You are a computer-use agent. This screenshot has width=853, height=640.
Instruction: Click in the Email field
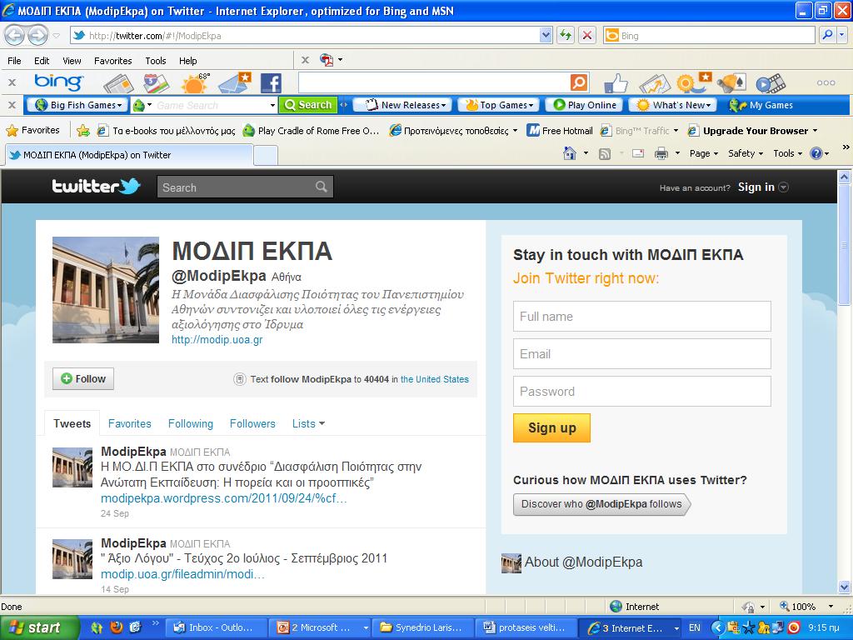(642, 353)
